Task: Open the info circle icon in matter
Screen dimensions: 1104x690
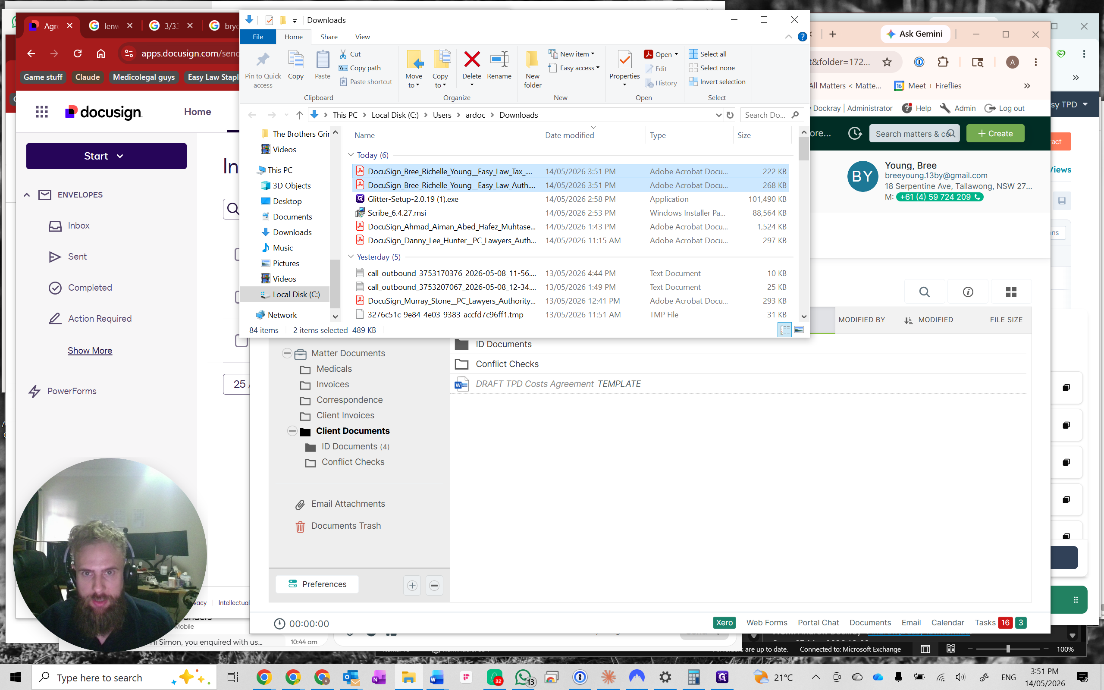Action: (x=968, y=292)
